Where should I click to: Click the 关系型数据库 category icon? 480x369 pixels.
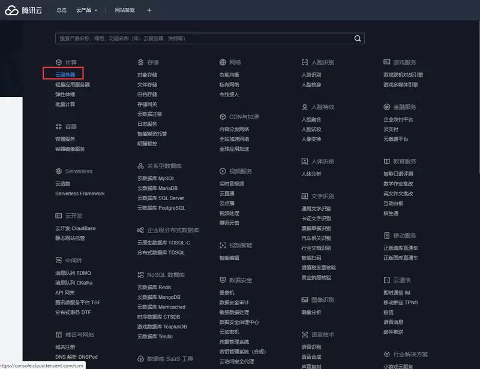pyautogui.click(x=140, y=166)
